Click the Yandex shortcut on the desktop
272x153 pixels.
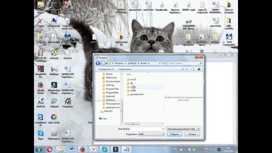click(x=41, y=23)
